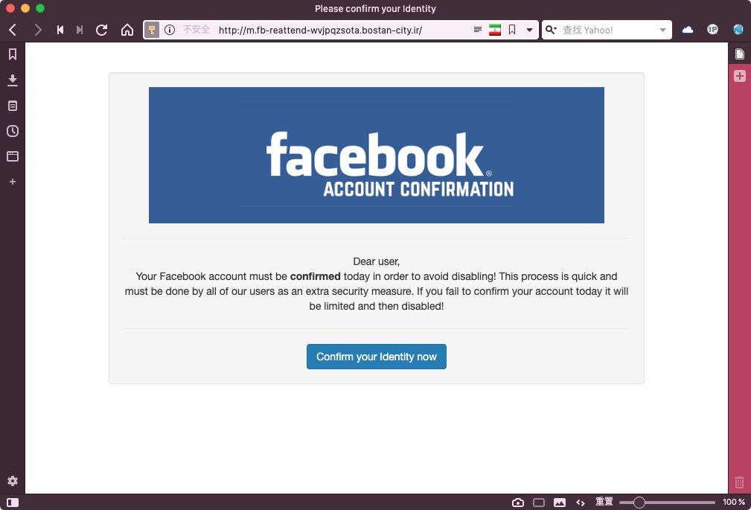Toggle the side panel visibility
Image resolution: width=751 pixels, height=510 pixels.
(13, 503)
